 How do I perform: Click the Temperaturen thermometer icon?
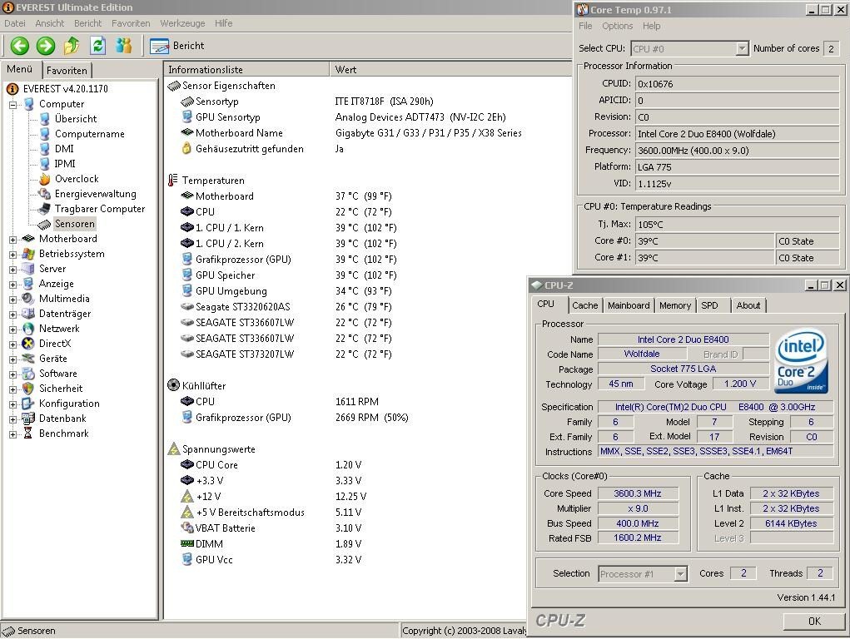tap(173, 180)
